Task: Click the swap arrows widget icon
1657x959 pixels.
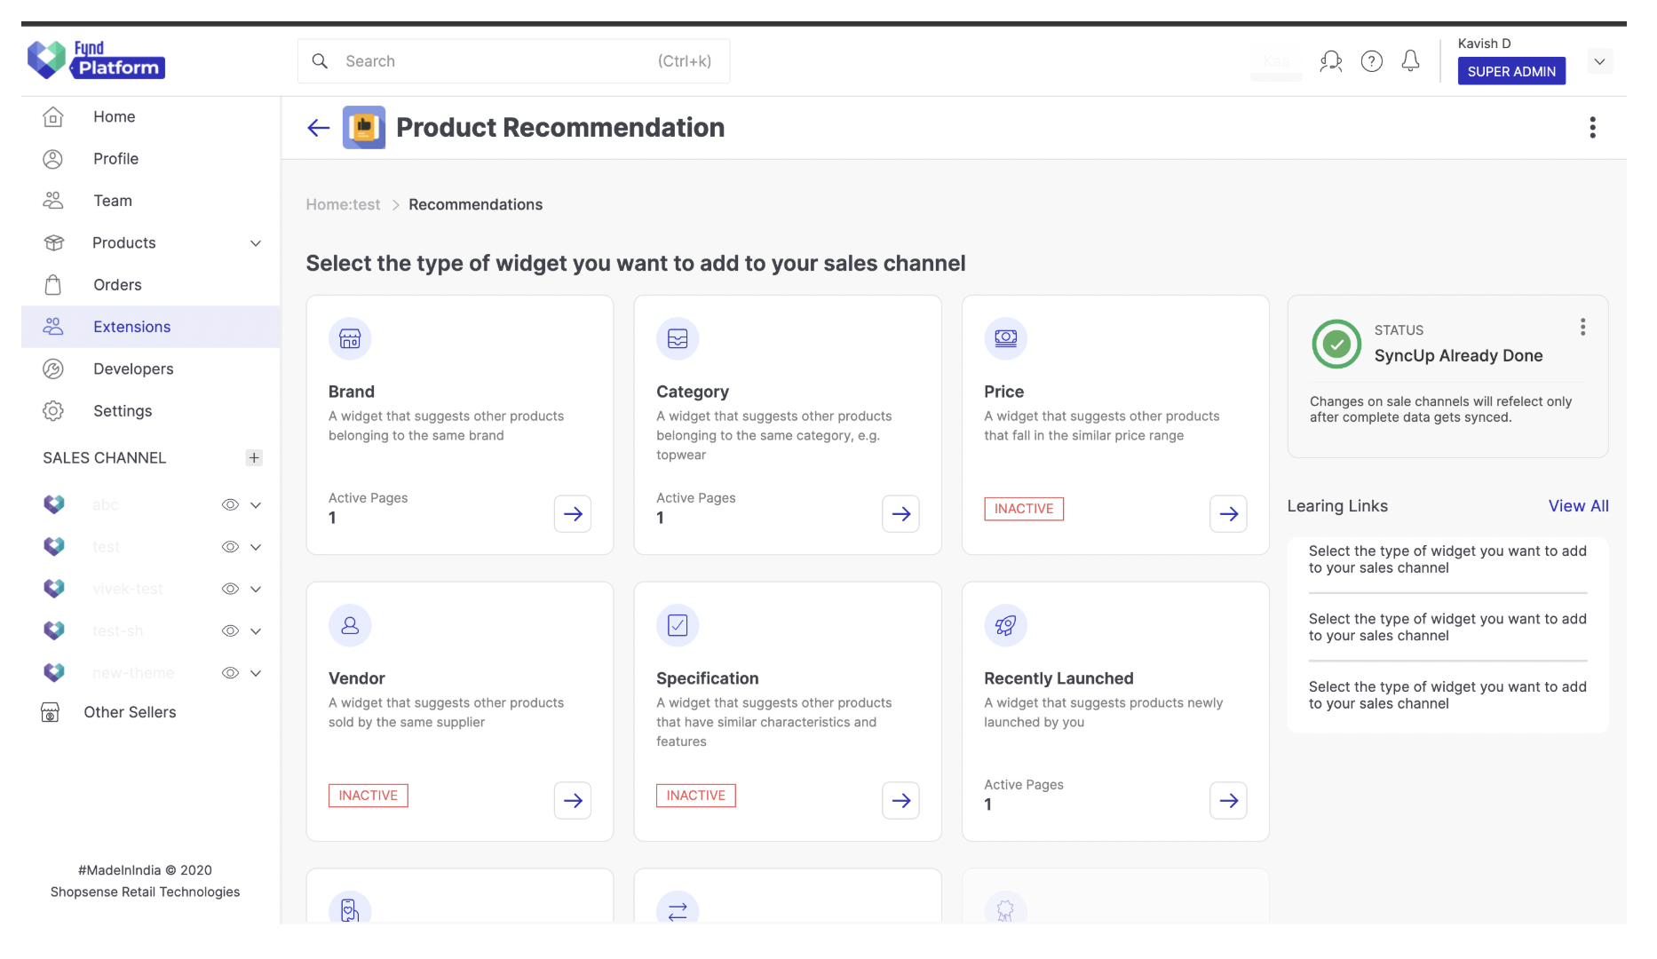Action: click(678, 909)
